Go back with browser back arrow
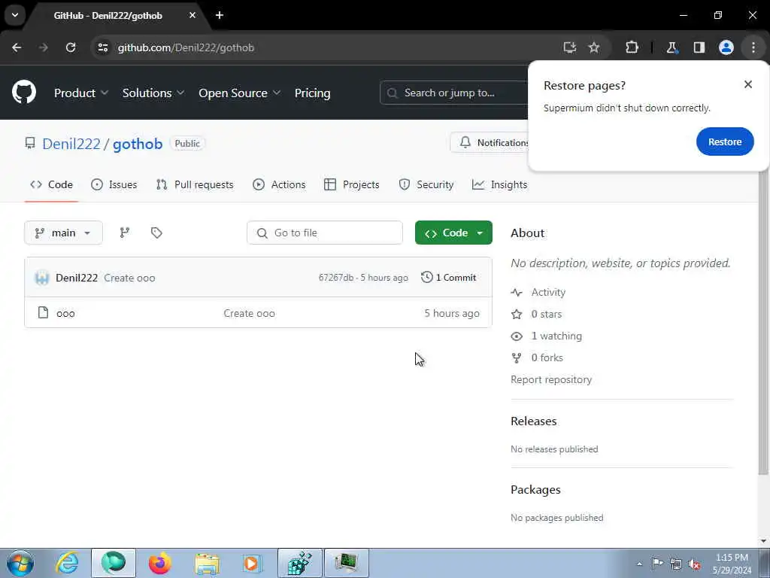 pos(17,47)
